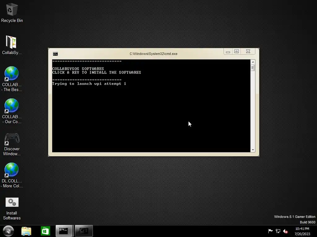Viewport: 317px width, 237px height.
Task: Open the Recycle Bin desktop icon
Action: 12,13
